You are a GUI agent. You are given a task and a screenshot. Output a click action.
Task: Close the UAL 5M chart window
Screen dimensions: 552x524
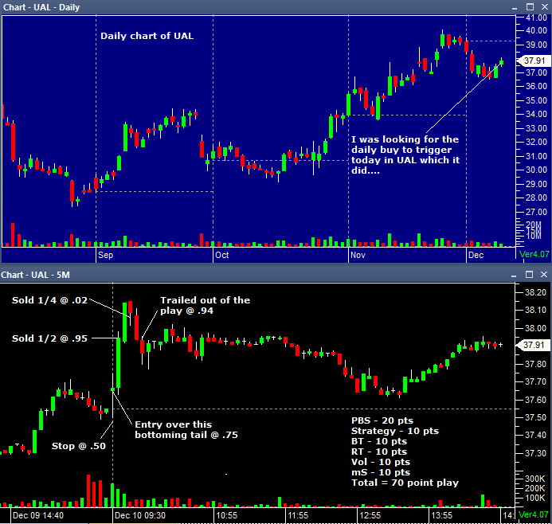click(544, 274)
